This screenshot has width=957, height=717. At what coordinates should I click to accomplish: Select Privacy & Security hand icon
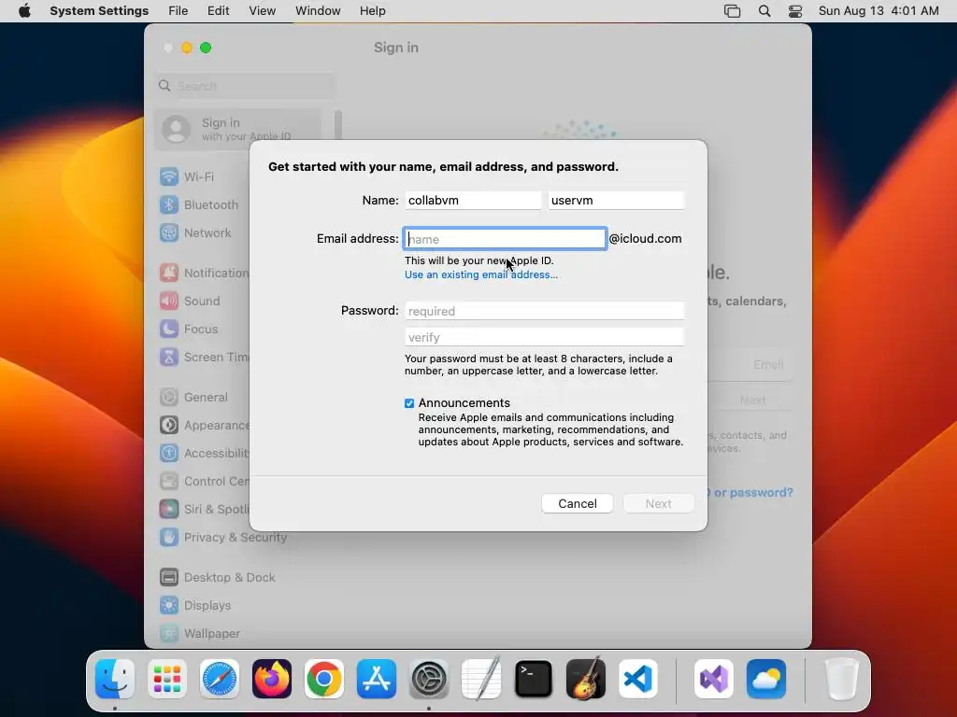[169, 537]
